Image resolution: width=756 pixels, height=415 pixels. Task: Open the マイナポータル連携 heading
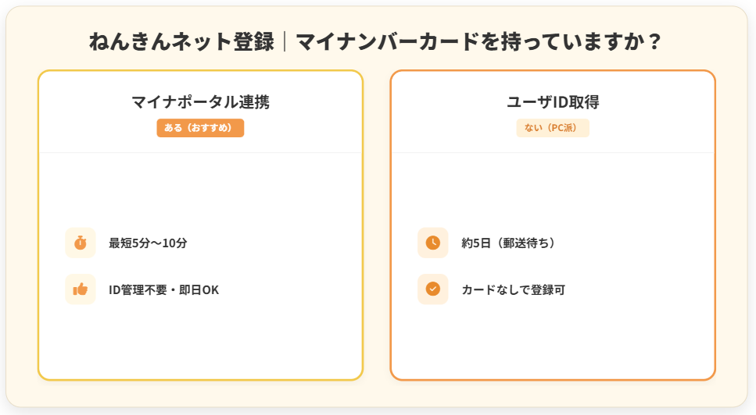tap(200, 102)
